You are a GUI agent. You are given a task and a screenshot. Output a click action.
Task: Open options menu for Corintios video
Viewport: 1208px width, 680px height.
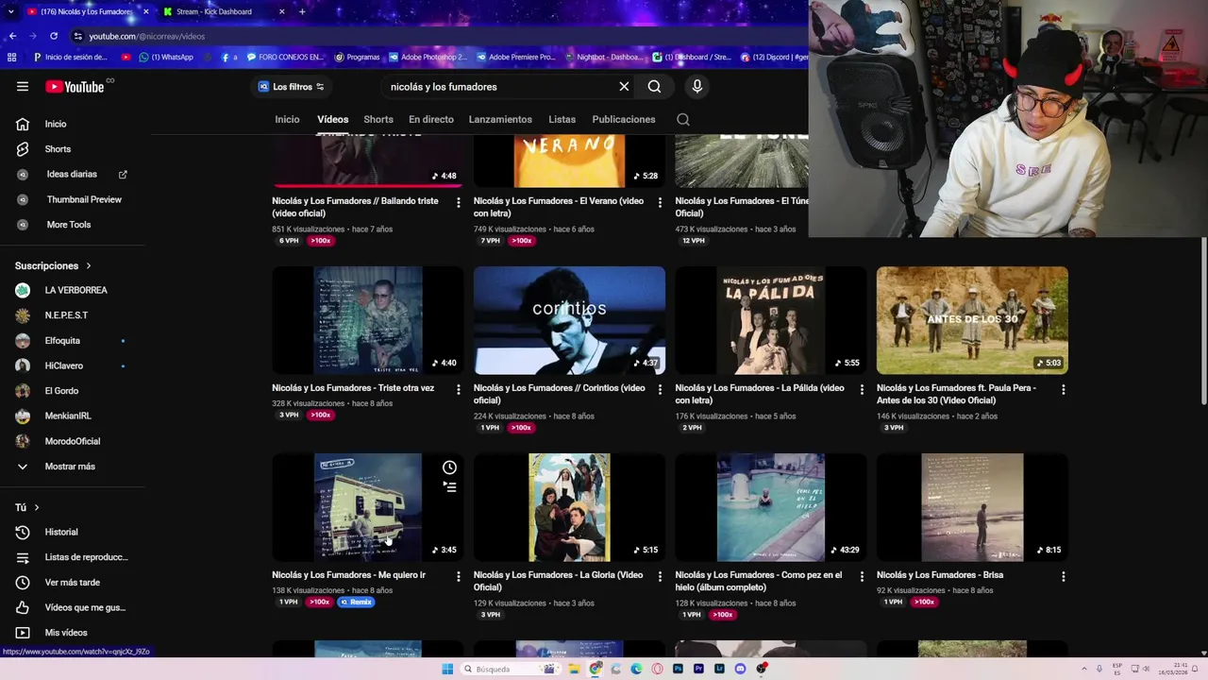click(x=660, y=389)
